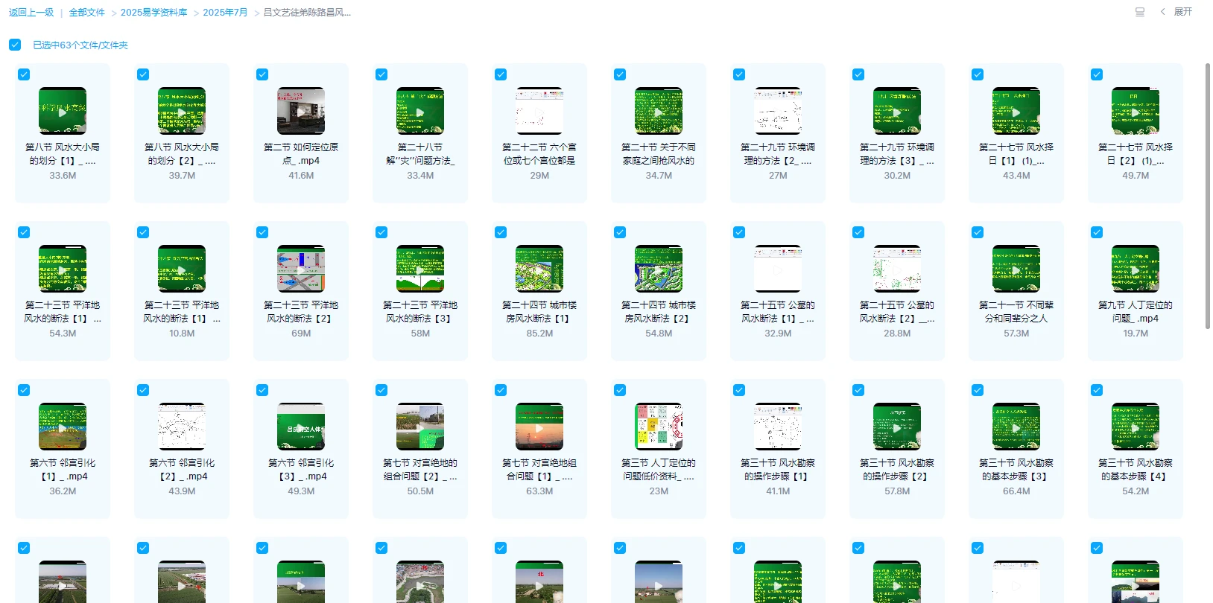Open 第六节 邻宫引化【2】 video thumbnail
The width and height of the screenshot is (1213, 603).
(x=182, y=427)
